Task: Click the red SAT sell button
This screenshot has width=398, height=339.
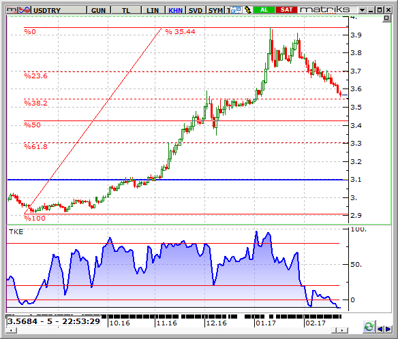Action: coord(286,10)
